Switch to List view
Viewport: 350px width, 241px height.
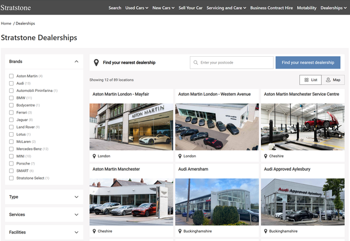[x=310, y=80]
